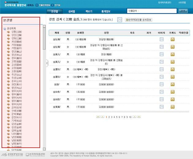Viewport: 193px width, 159px height.
Task: Open the 책보기 tab
Action: [x=89, y=11]
